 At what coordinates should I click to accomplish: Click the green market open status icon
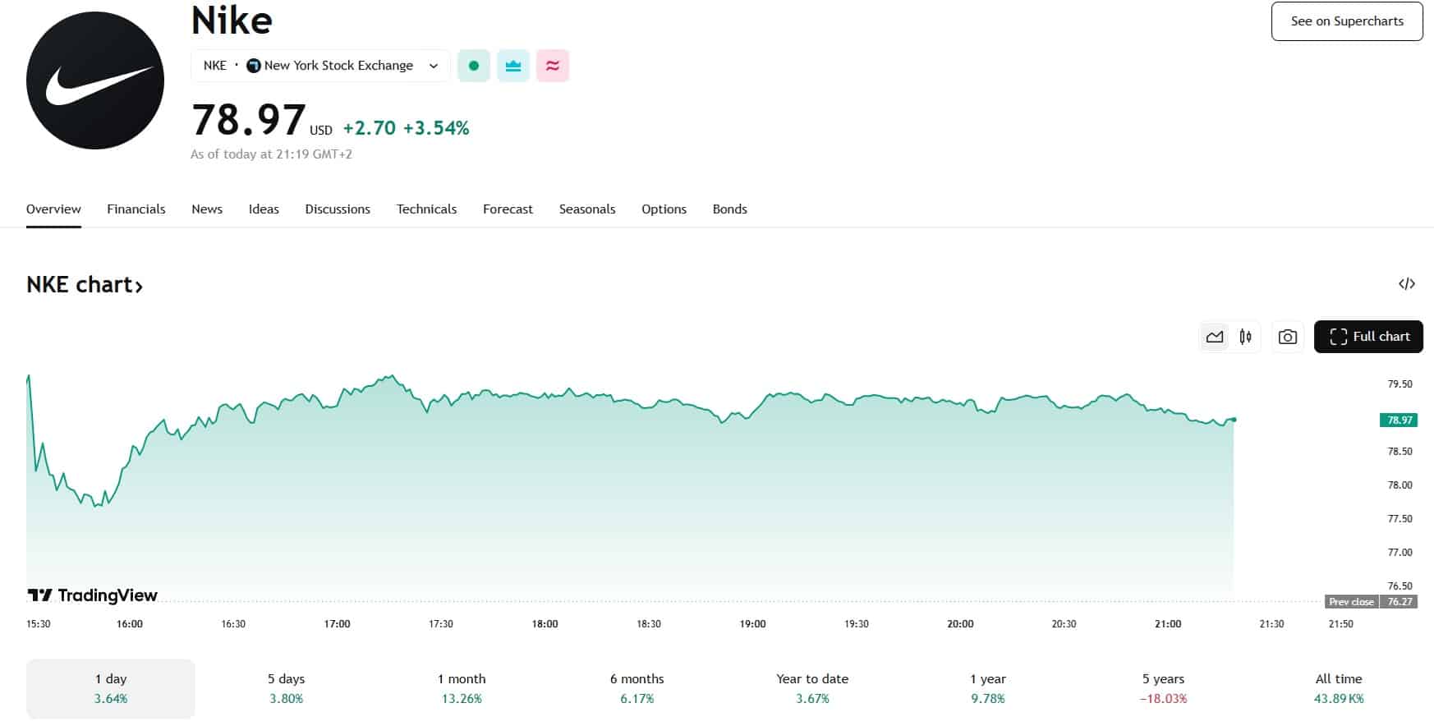pyautogui.click(x=474, y=66)
